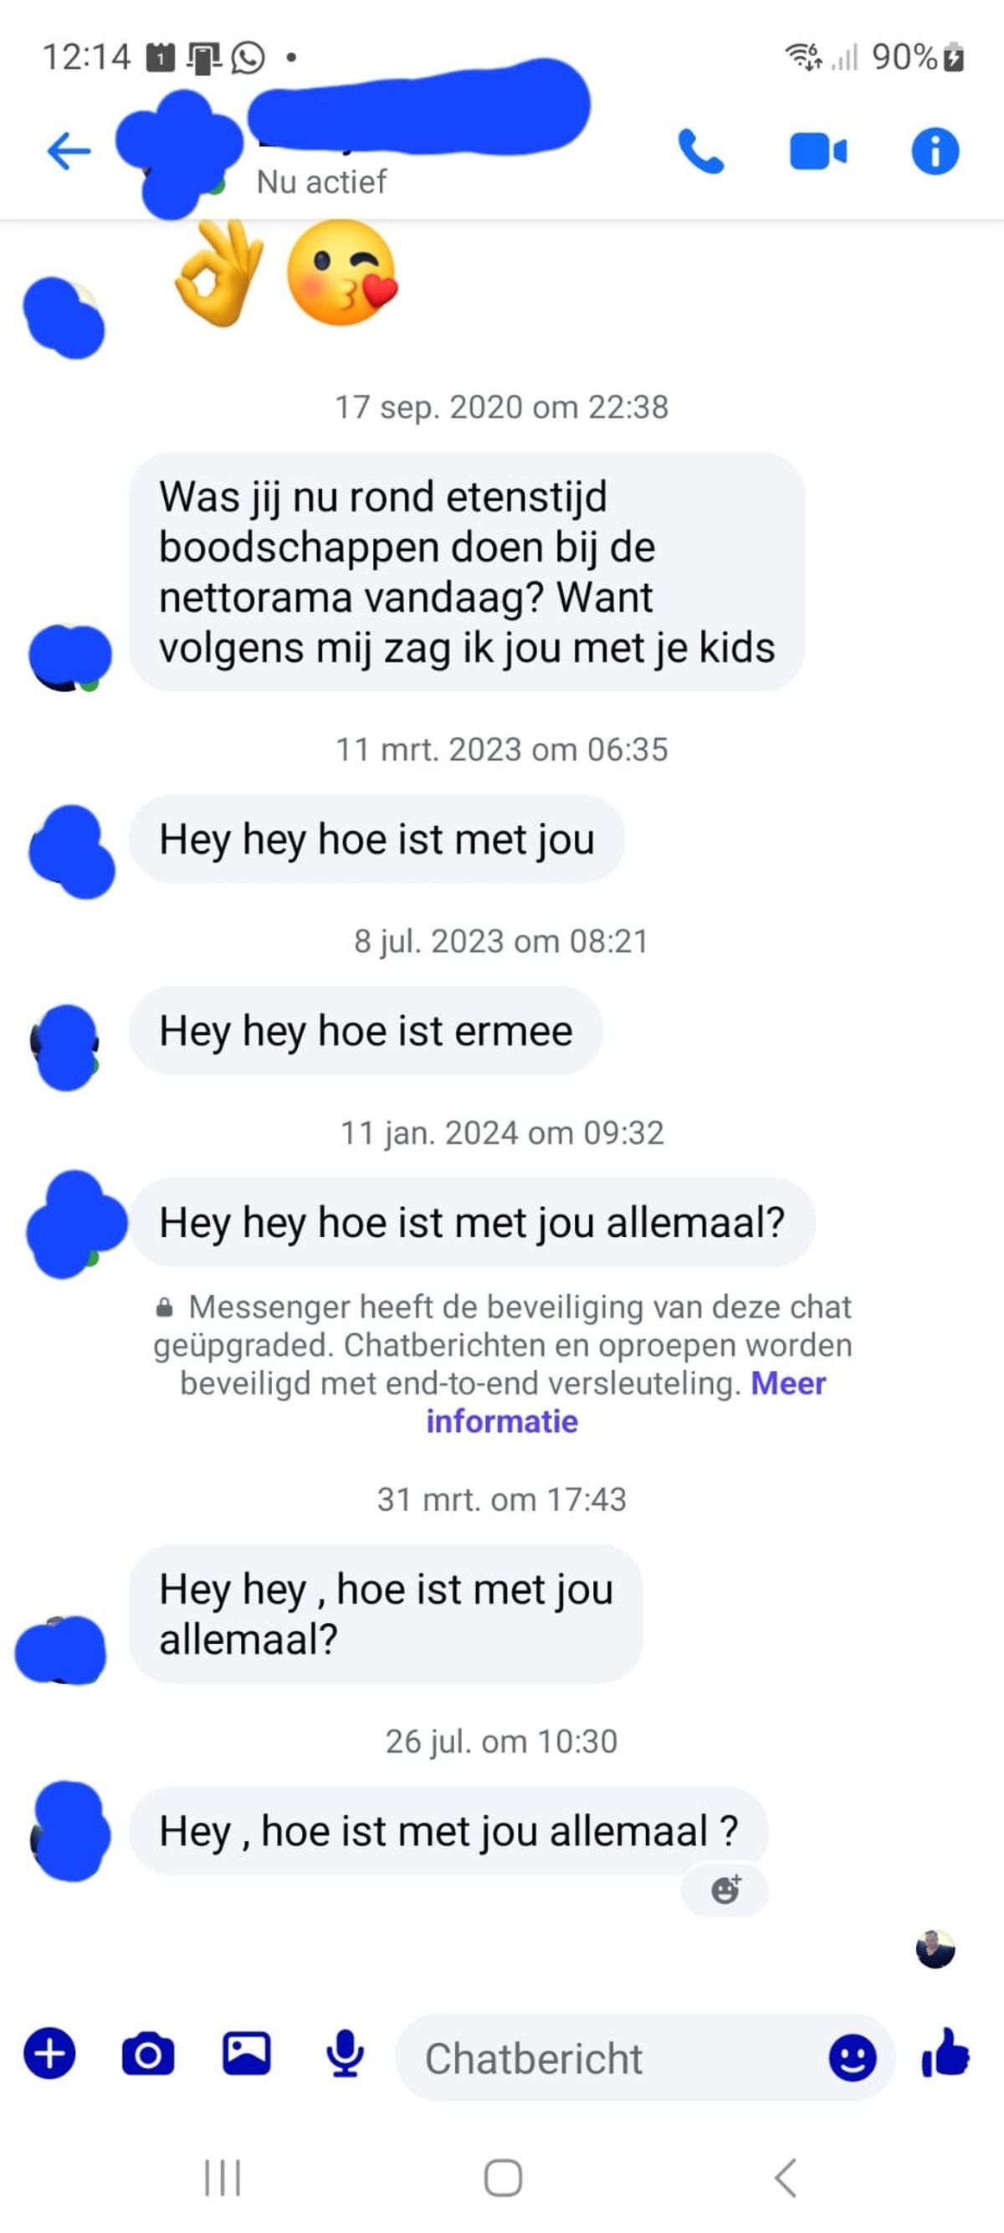Open conversation info with the i icon

[935, 151]
